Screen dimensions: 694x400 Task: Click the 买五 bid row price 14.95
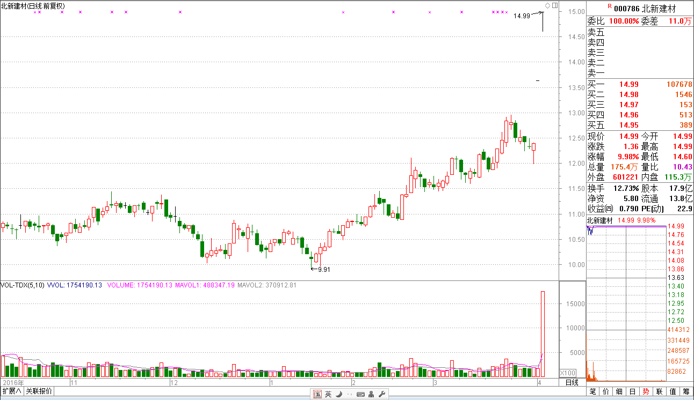[629, 125]
